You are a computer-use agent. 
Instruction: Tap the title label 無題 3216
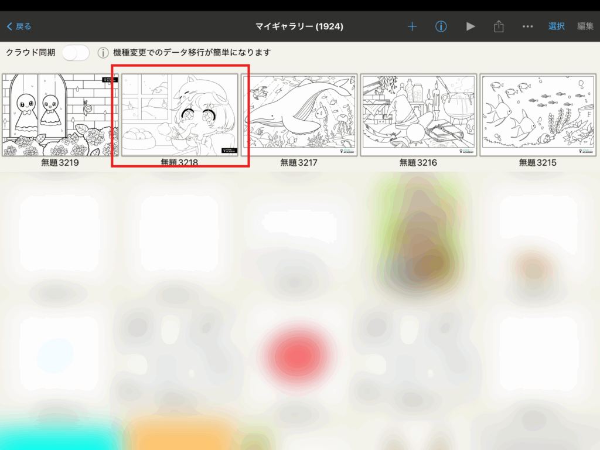click(418, 163)
